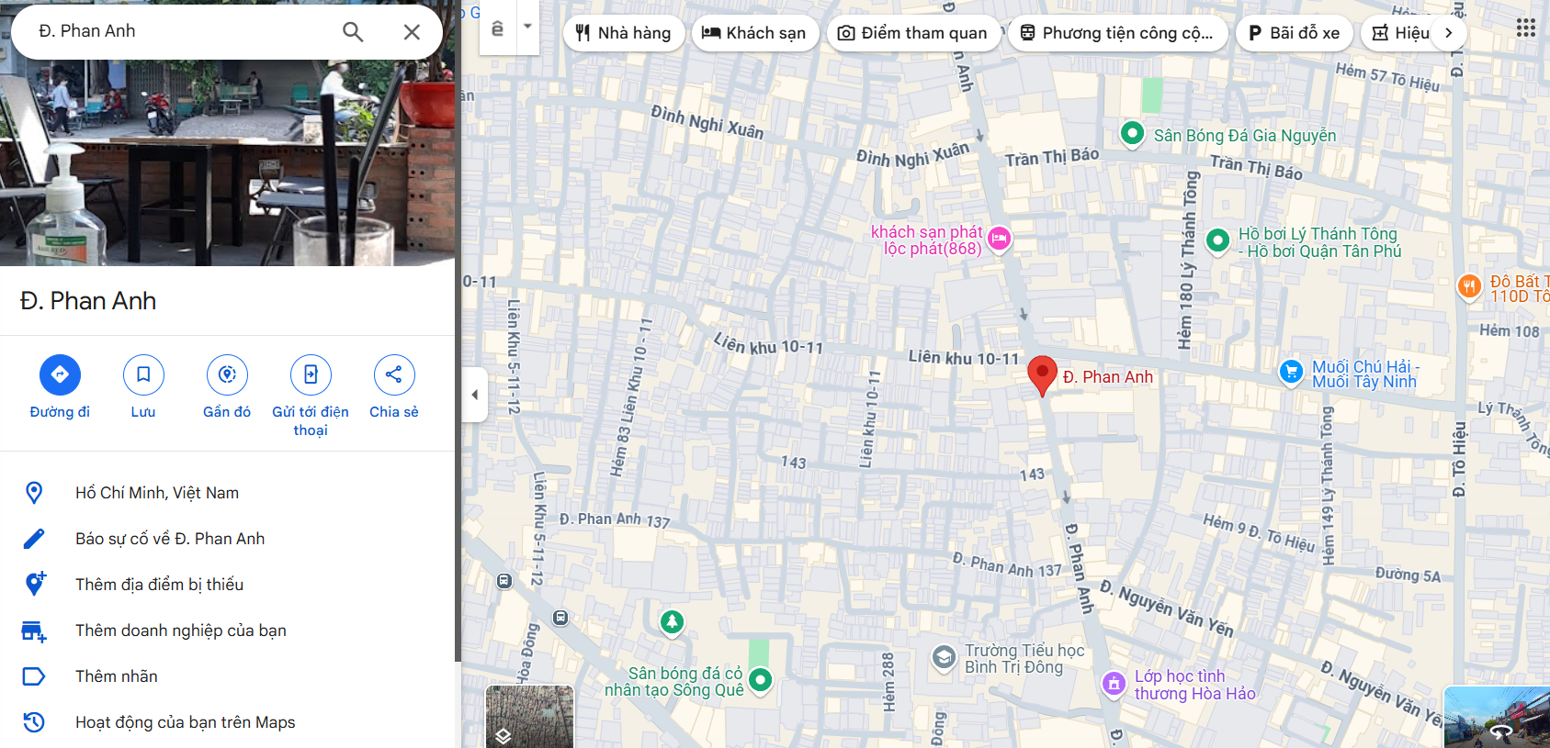The image size is (1550, 748).
Task: Filter map by Điểm tham quan
Action: (913, 33)
